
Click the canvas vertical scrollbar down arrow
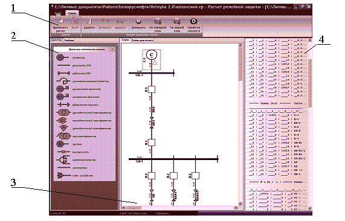tap(240, 203)
